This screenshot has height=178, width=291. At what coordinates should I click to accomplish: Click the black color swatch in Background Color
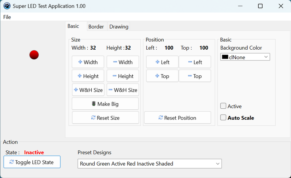tap(225, 57)
